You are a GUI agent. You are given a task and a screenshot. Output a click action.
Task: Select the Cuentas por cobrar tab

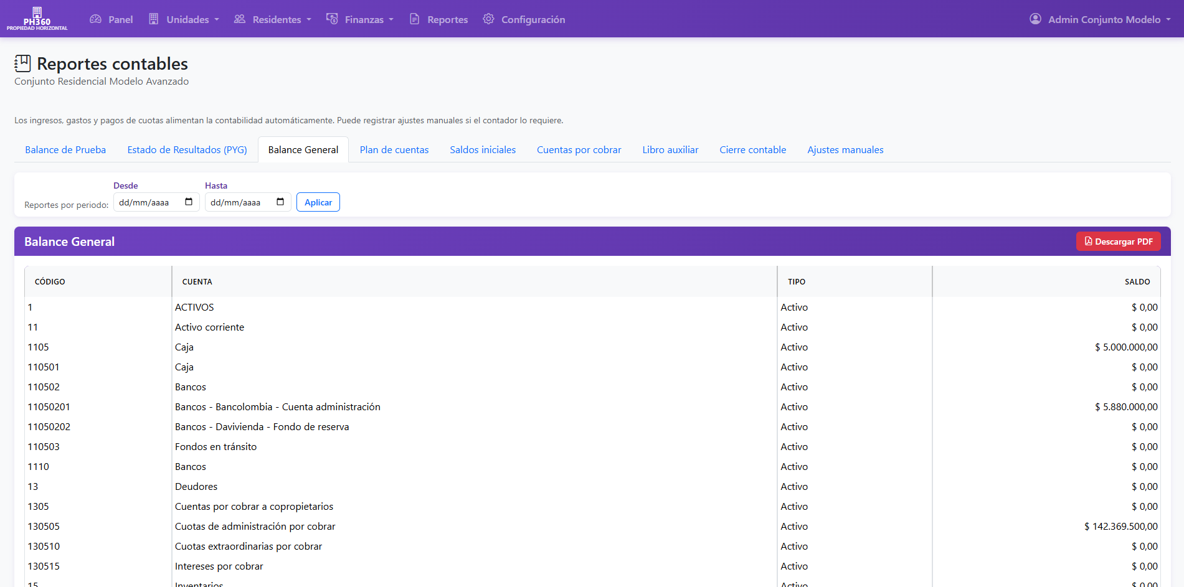[x=579, y=149]
